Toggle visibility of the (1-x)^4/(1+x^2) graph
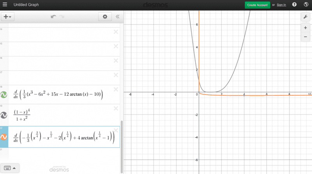Viewport: 312px width, 174px height. pos(4,115)
